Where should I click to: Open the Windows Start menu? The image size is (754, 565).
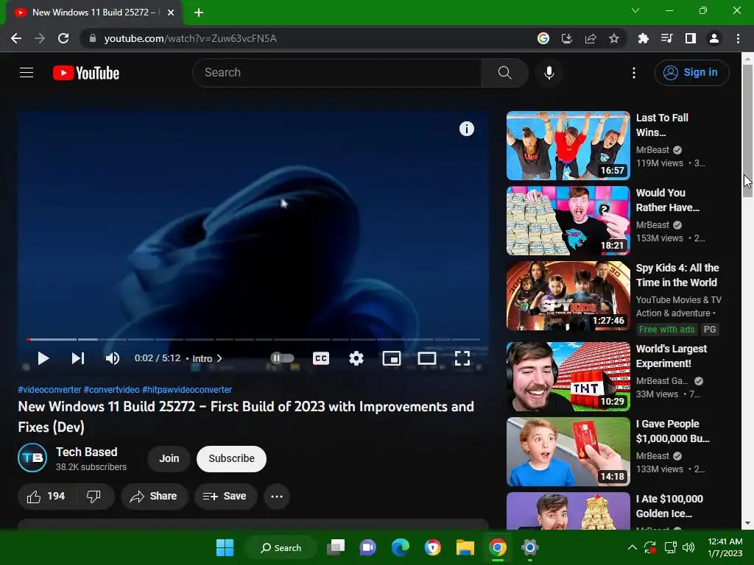pos(225,547)
